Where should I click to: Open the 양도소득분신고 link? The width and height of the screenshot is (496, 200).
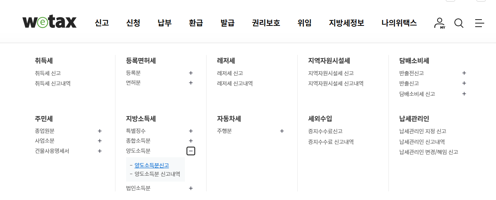152,165
